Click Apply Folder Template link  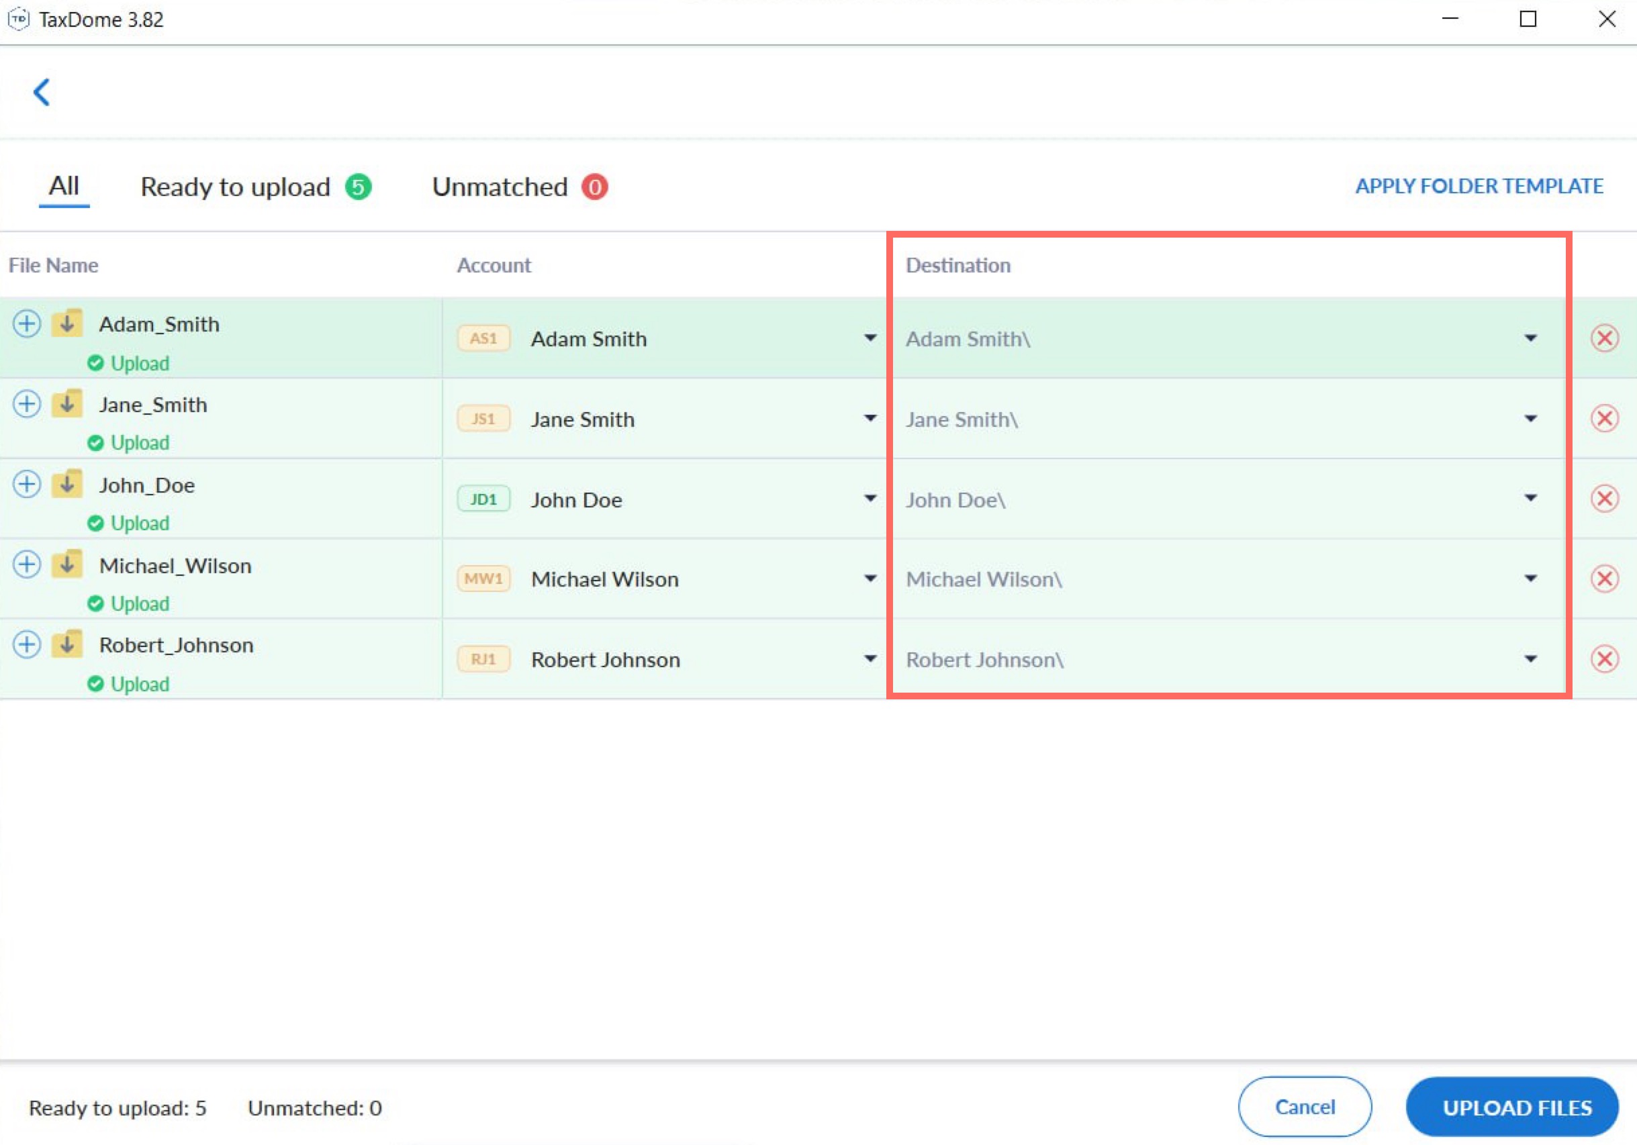[x=1479, y=186]
